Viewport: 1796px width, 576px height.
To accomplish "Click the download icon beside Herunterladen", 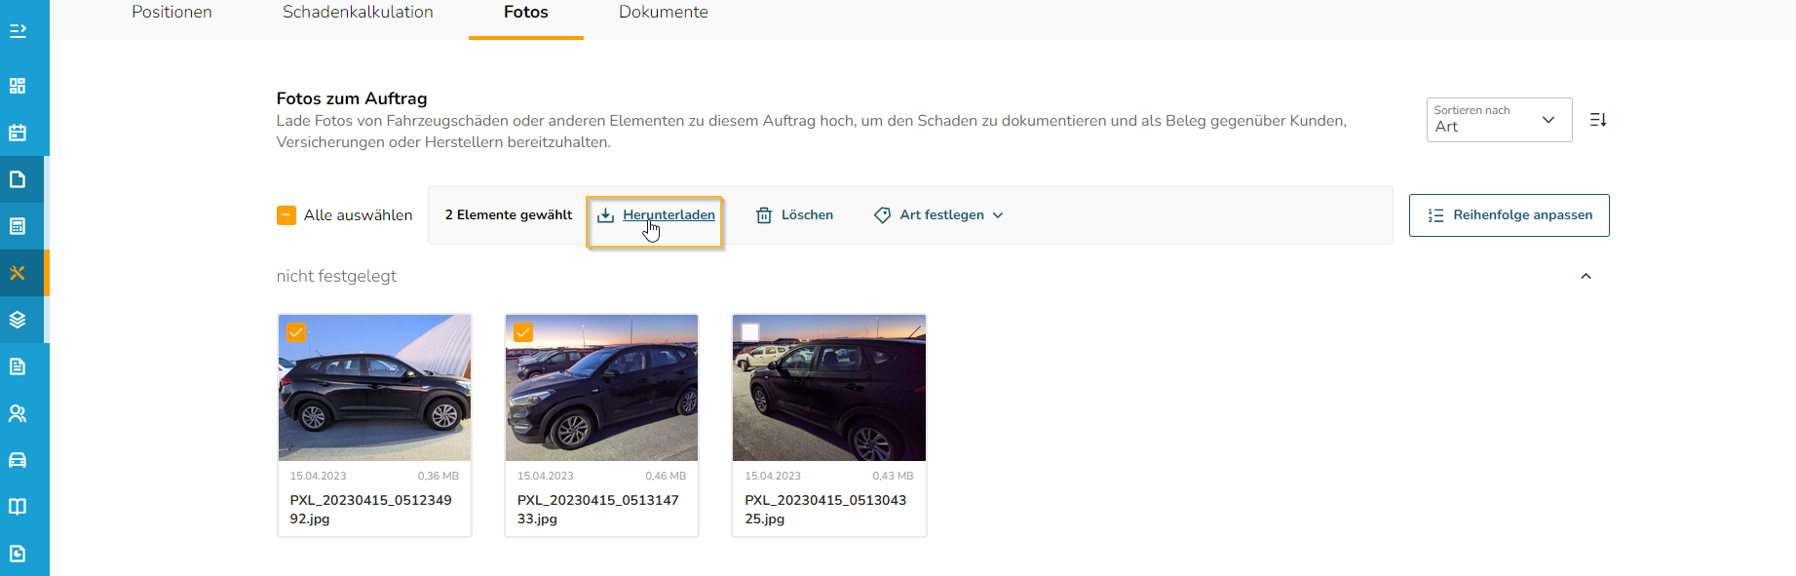I will [605, 215].
